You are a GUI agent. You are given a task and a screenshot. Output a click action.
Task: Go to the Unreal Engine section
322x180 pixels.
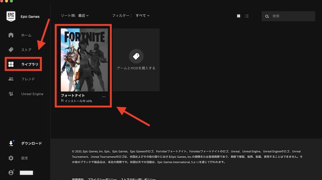coord(25,94)
